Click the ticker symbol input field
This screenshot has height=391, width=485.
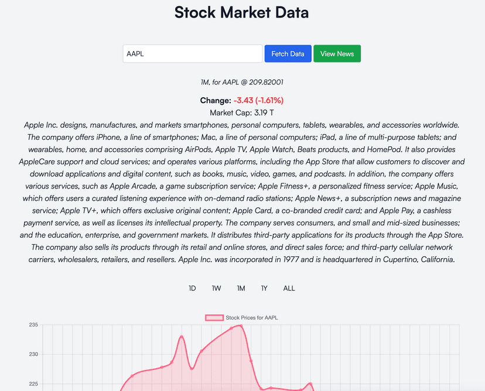[192, 54]
